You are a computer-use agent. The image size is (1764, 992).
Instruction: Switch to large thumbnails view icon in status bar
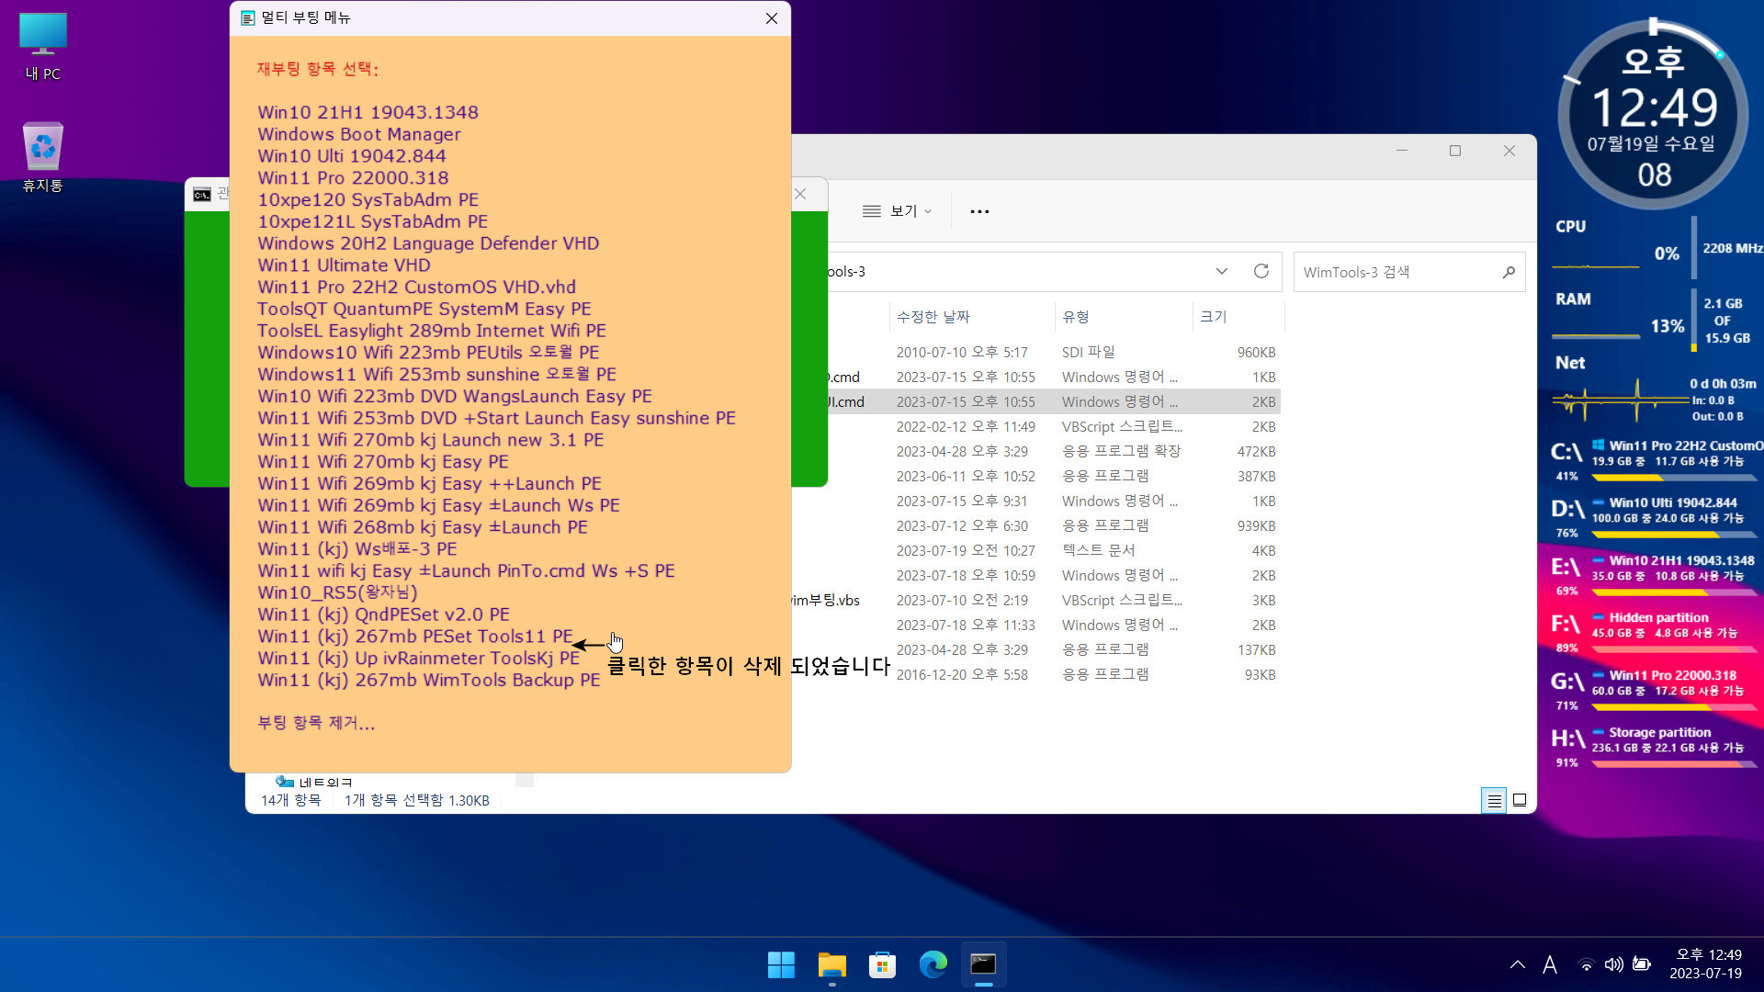[1520, 801]
